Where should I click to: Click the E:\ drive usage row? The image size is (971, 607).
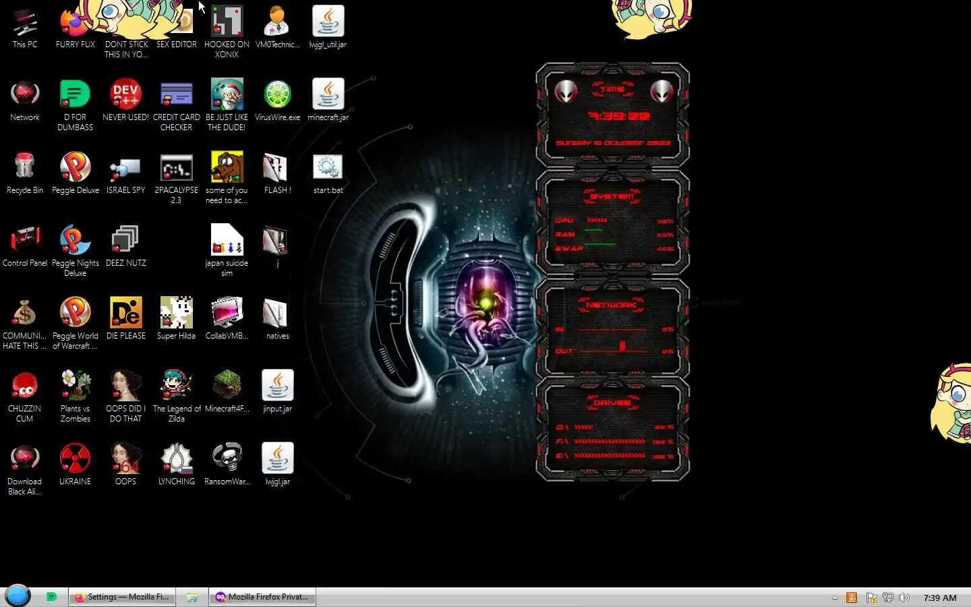(614, 456)
